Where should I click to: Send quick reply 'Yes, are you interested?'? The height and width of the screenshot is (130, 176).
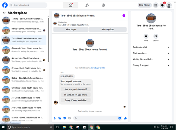pyautogui.click(x=76, y=89)
